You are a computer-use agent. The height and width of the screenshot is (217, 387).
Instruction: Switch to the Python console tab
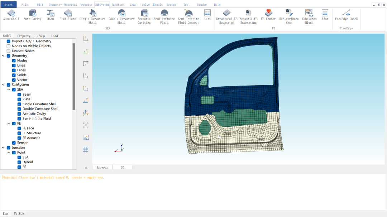19,213
